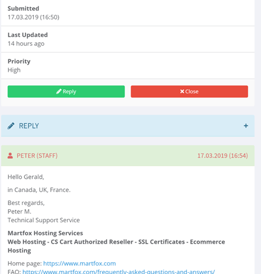Open the https://www.martfox.com home page link
261x274 pixels.
pyautogui.click(x=79, y=263)
